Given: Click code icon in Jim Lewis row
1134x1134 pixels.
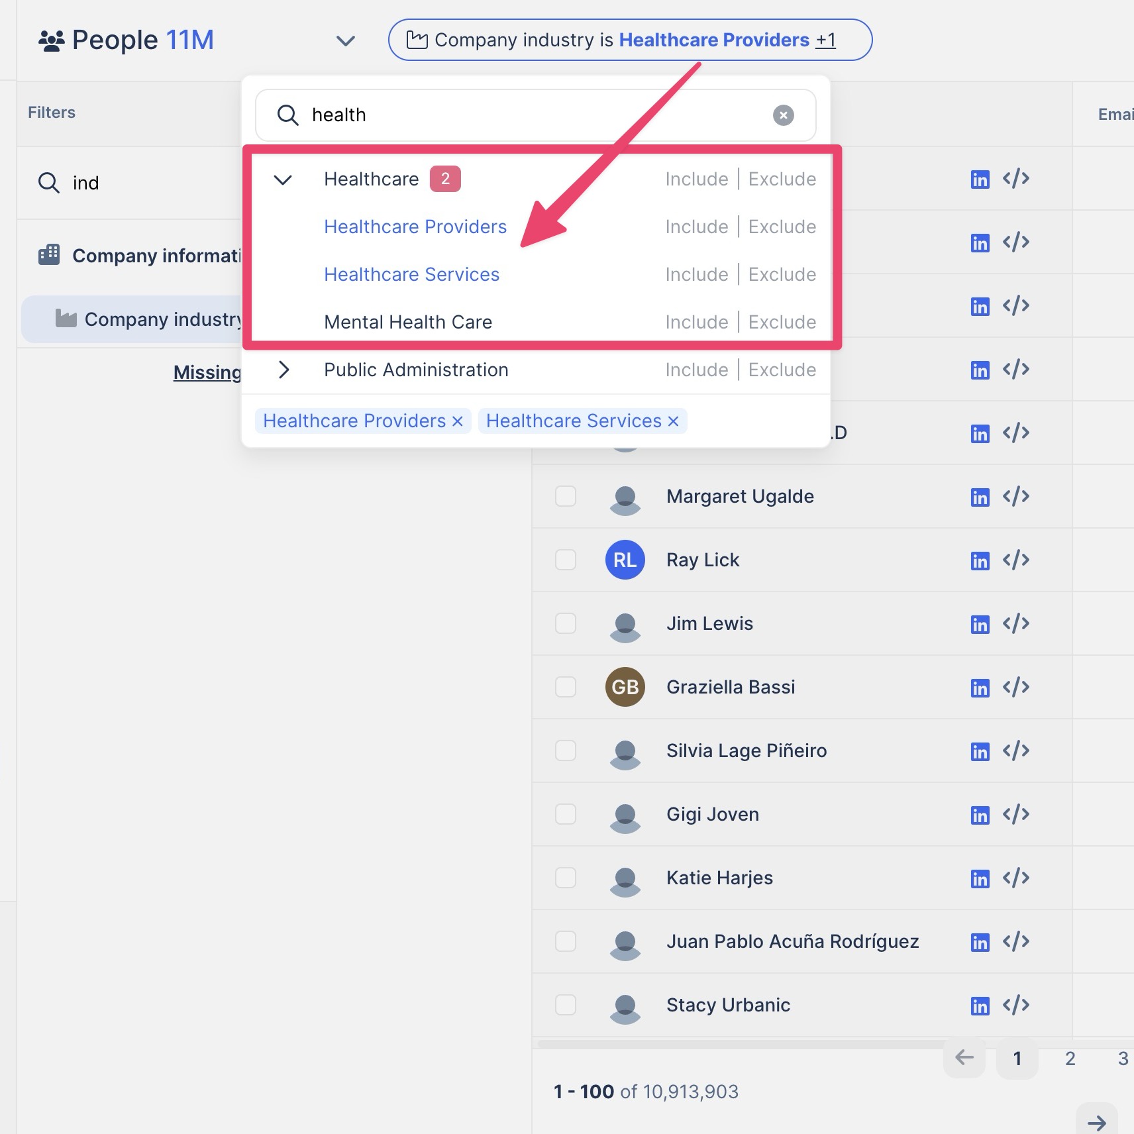Looking at the screenshot, I should [1015, 623].
